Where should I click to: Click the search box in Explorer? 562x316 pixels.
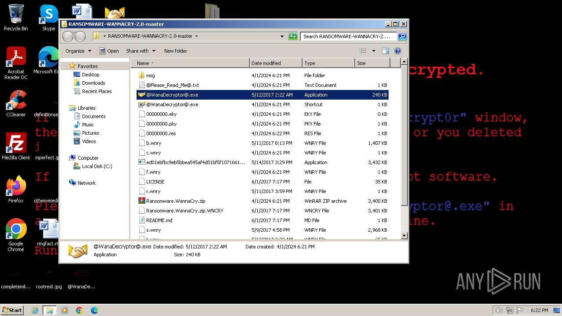click(x=349, y=36)
